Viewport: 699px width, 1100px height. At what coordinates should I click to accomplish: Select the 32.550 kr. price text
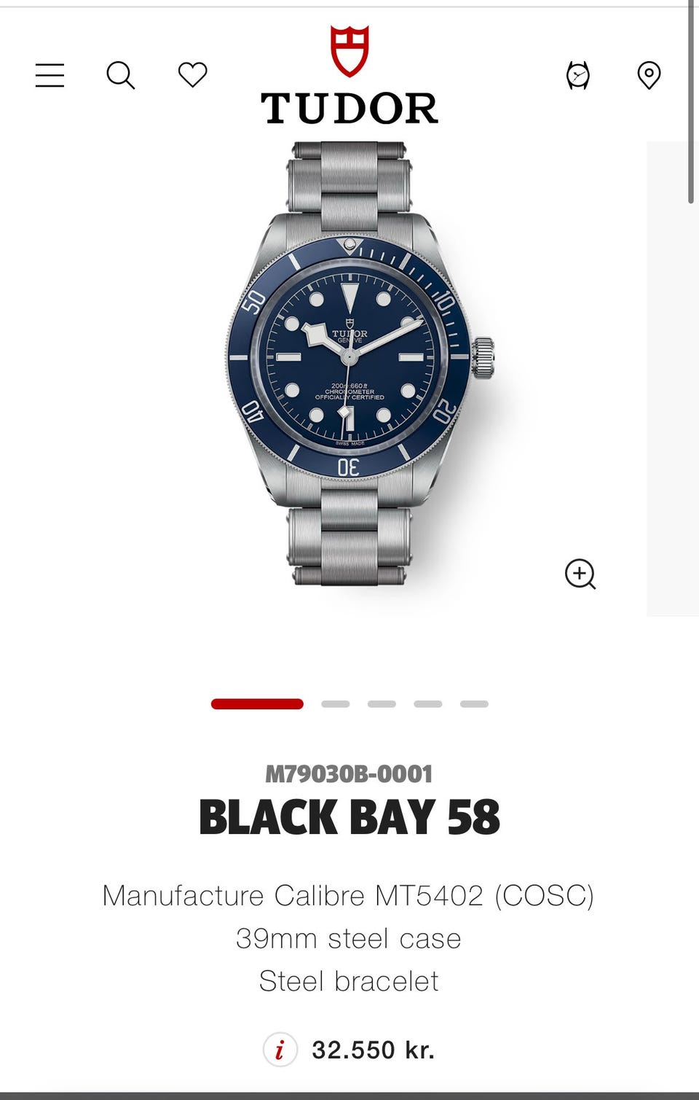click(x=374, y=1050)
